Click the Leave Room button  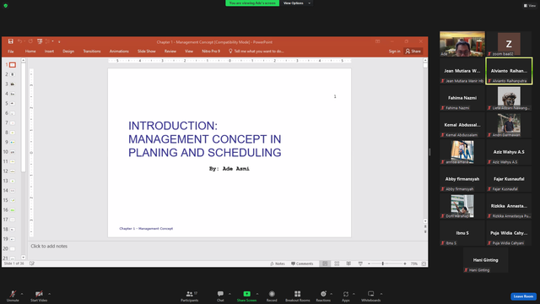point(523,296)
